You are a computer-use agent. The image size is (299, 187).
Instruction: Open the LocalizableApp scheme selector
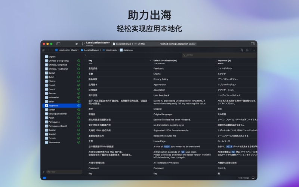click(122, 44)
